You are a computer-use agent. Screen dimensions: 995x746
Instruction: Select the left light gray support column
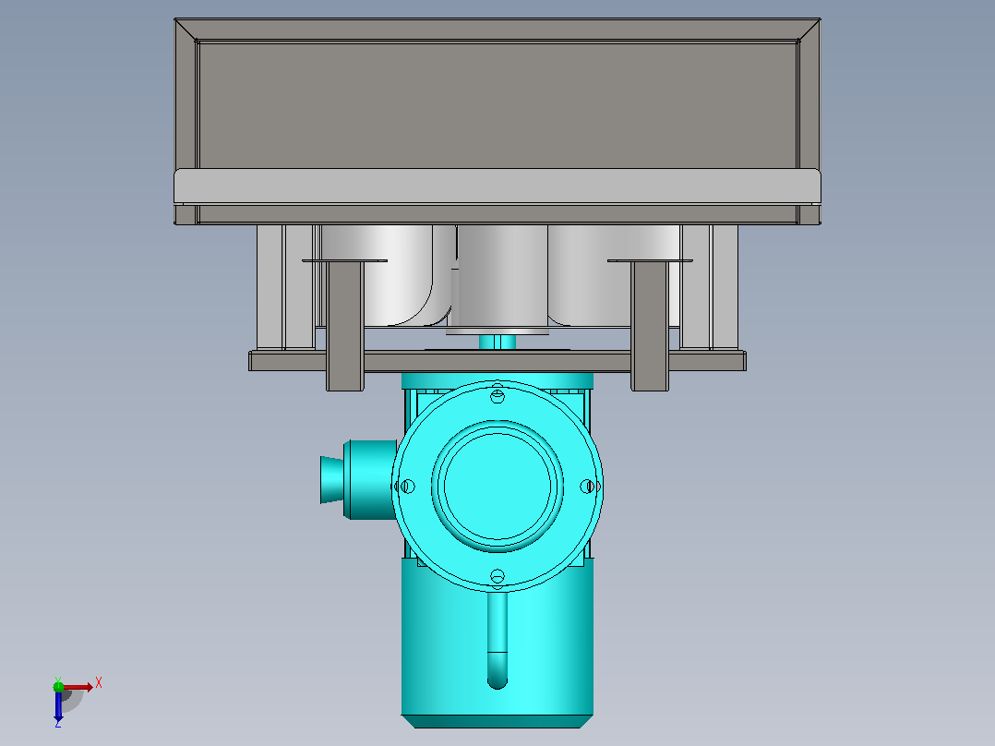tap(285, 287)
